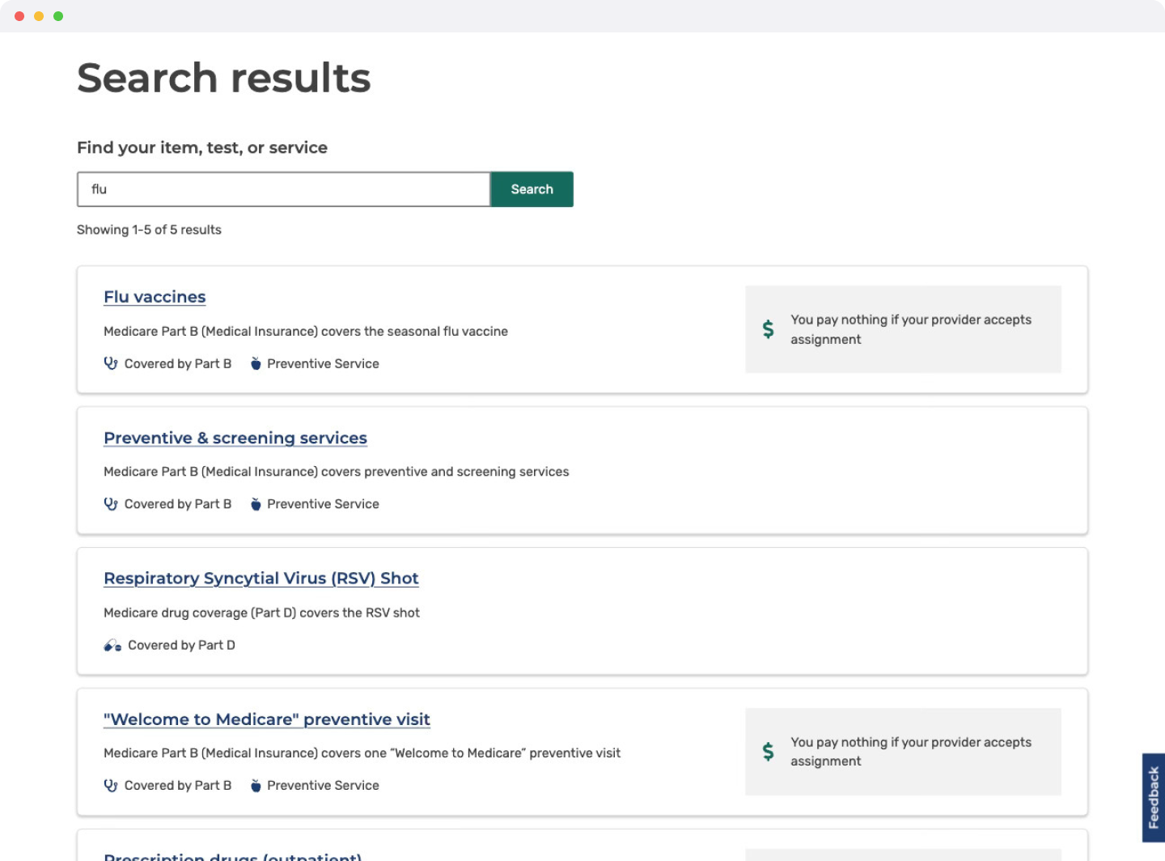
Task: Click 'Preventive Service' in Welcome to Medicare card
Action: (323, 786)
